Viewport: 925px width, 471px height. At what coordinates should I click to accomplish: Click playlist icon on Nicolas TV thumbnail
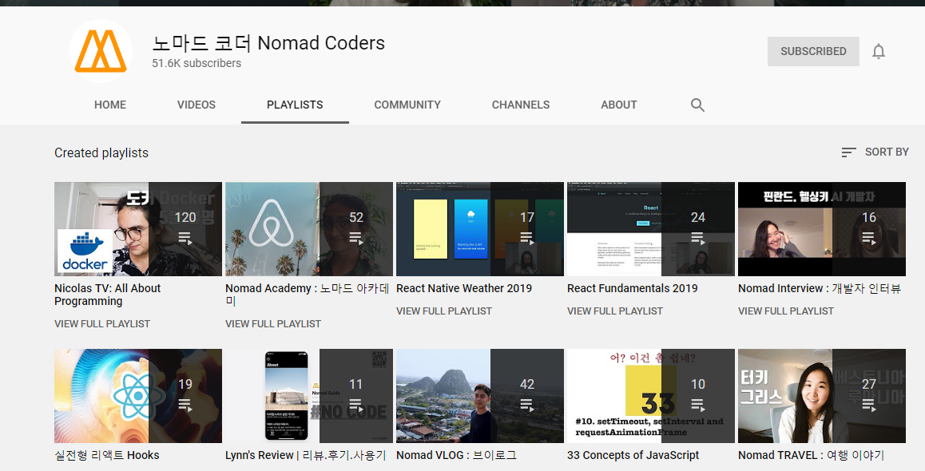point(185,238)
